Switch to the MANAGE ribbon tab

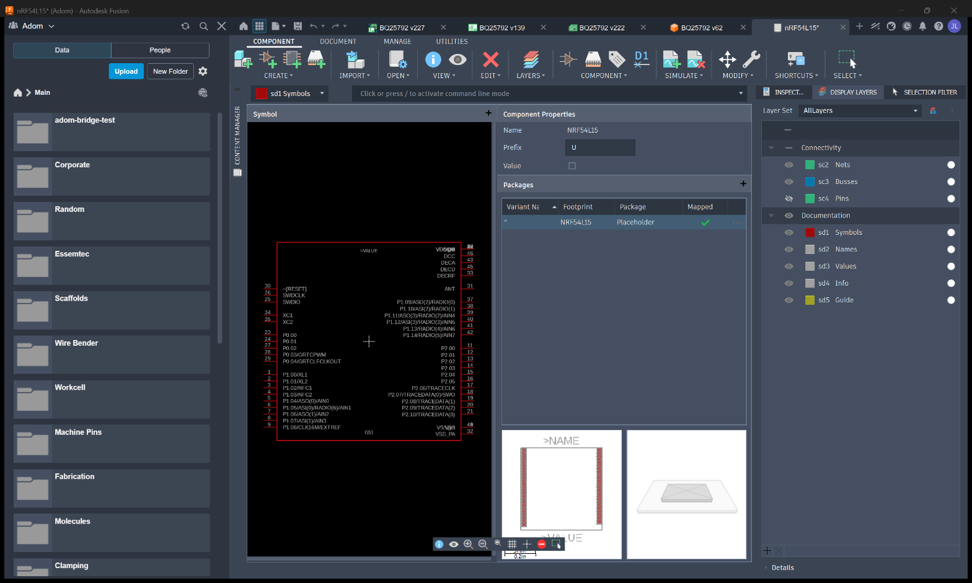(x=397, y=42)
